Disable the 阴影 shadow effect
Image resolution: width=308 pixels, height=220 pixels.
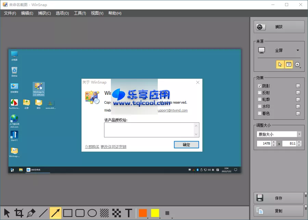tap(259, 86)
